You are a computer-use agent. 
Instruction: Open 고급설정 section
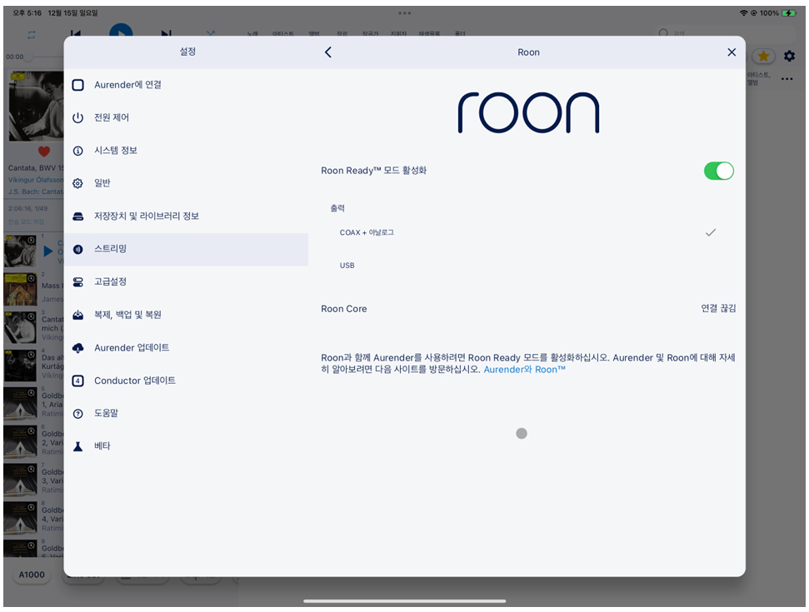[x=187, y=282]
